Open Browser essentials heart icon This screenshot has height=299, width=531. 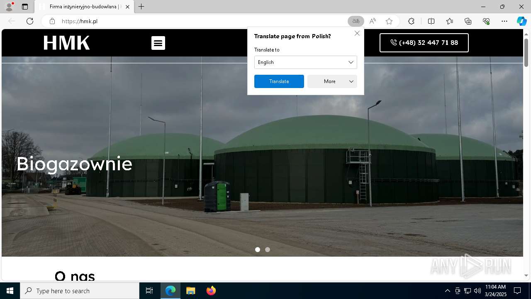(x=486, y=21)
